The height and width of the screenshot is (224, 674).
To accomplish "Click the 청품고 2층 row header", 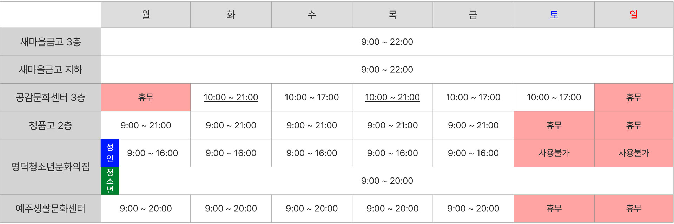I will click(x=51, y=125).
